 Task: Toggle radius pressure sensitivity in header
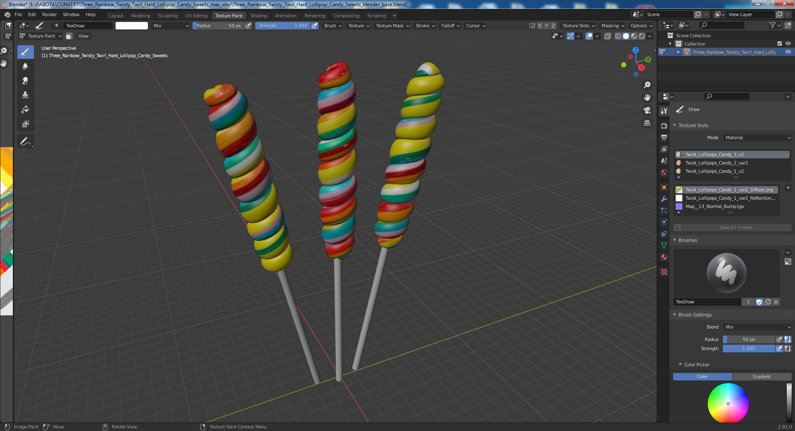tap(248, 26)
